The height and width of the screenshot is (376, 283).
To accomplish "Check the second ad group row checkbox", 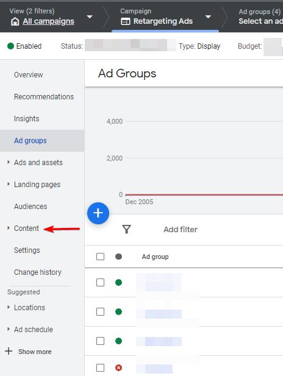I will tap(100, 312).
